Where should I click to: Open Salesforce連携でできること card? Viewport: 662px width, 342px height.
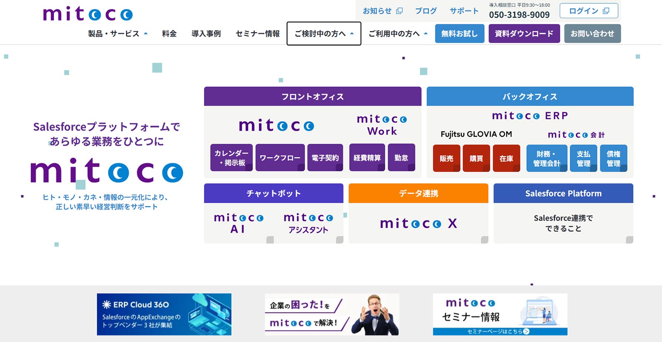(564, 223)
